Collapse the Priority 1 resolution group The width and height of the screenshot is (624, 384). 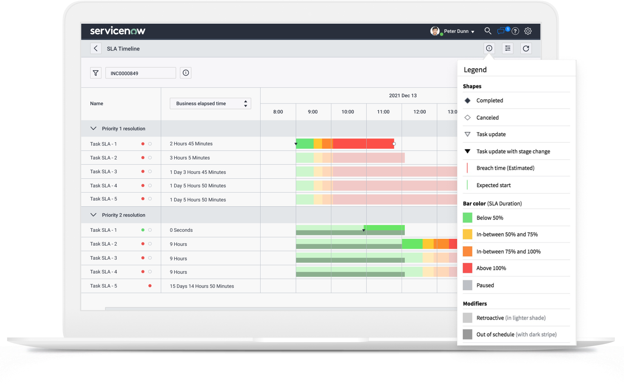pyautogui.click(x=94, y=129)
